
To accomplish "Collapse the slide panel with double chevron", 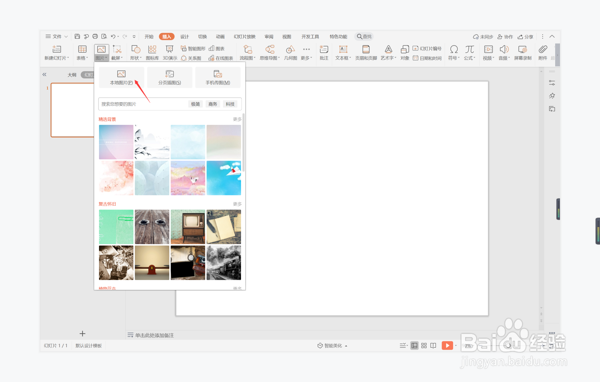I will coord(45,74).
